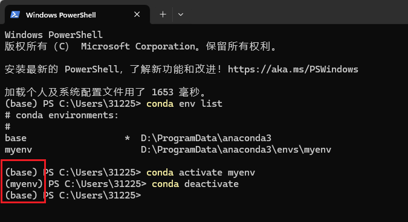This screenshot has height=222, width=408.
Task: Click the 'conda deactivate' command text
Action: pyautogui.click(x=195, y=184)
